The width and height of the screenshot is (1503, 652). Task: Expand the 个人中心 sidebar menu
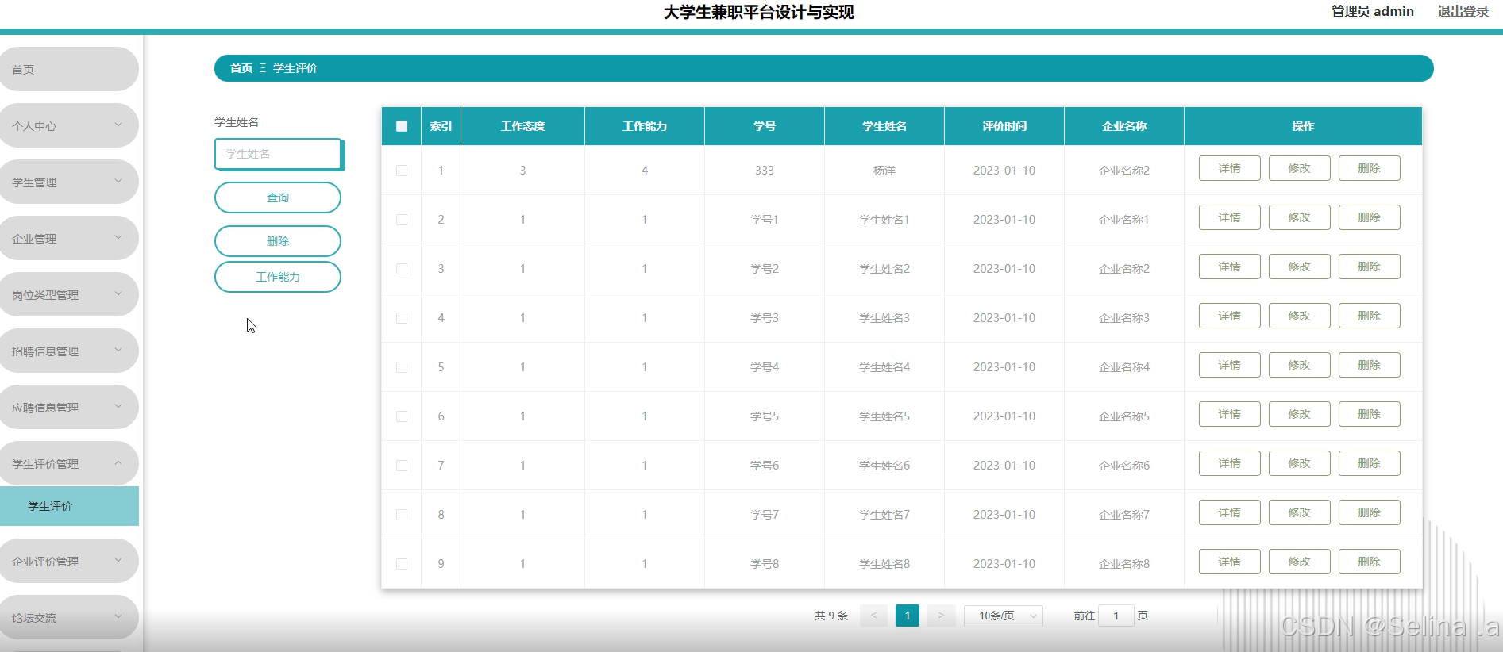coord(69,125)
